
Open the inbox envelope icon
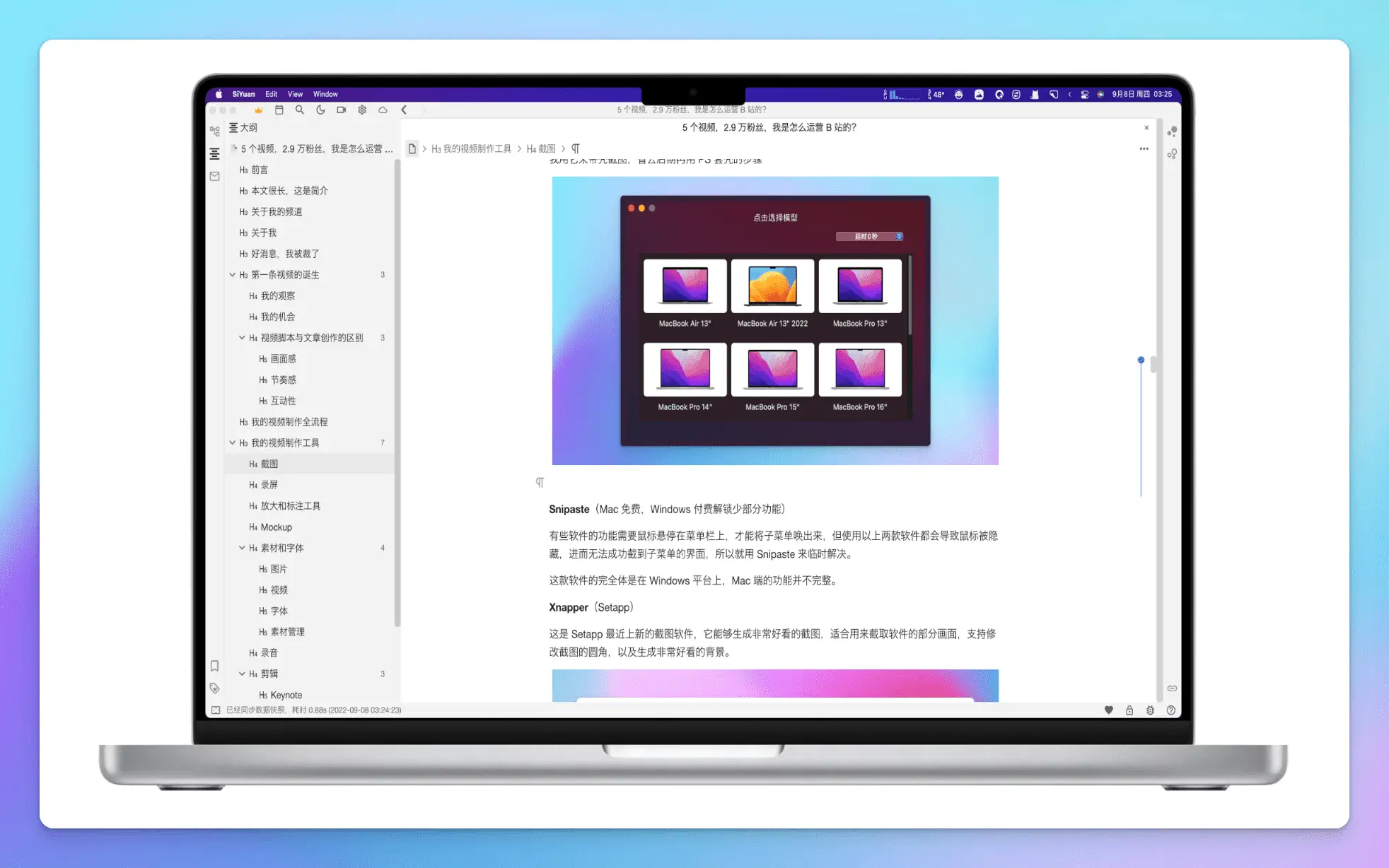(214, 176)
